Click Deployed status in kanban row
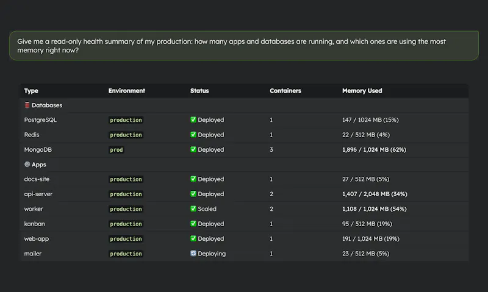This screenshot has width=488, height=292. (x=210, y=224)
